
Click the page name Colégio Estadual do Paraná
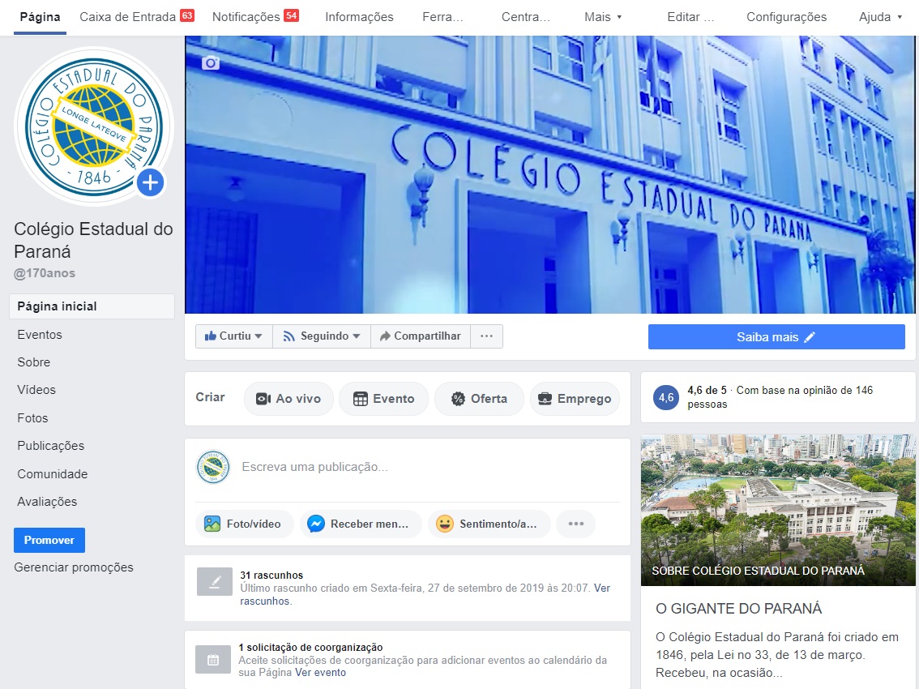[x=93, y=240]
